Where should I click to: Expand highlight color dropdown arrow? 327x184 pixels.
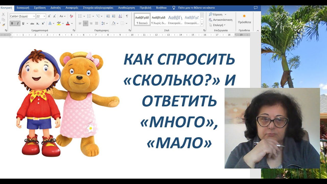[x=63, y=23]
